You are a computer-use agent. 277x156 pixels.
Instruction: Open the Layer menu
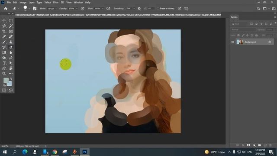(x=32, y=3)
